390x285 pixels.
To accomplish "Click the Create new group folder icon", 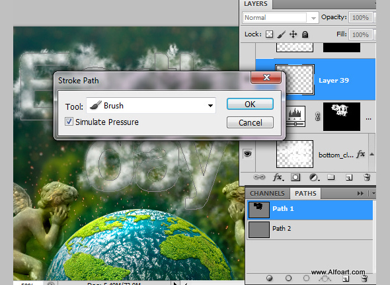I will pos(331,177).
